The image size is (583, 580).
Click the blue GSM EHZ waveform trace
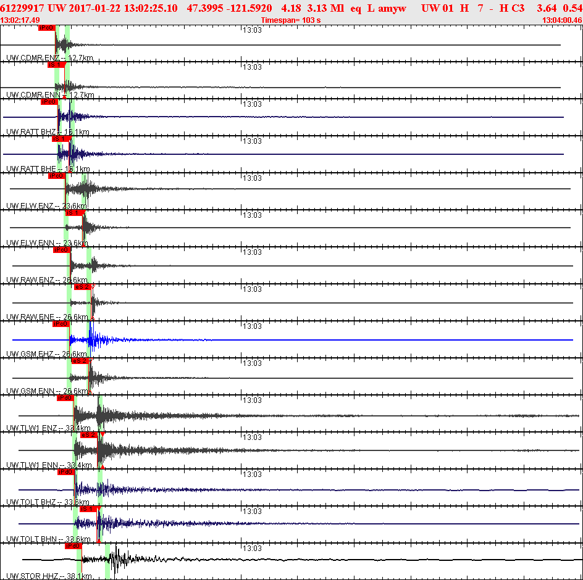point(292,340)
